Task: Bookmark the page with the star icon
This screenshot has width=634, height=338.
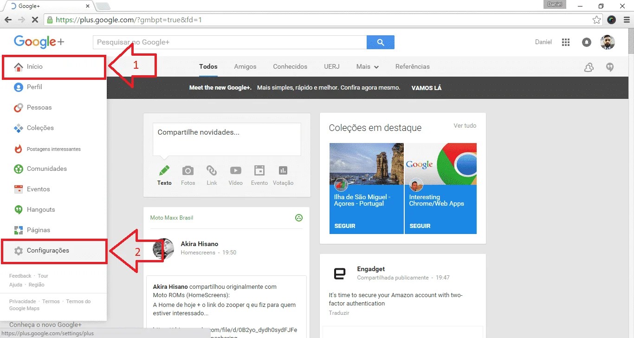Action: 597,20
